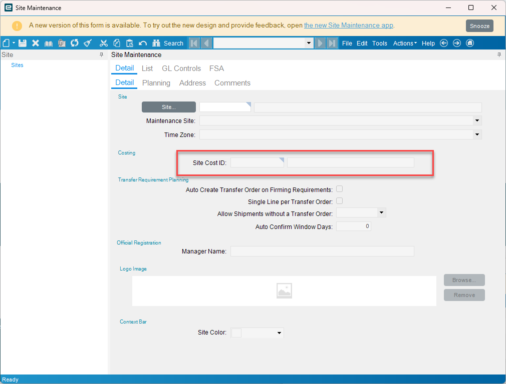
Task: Expand the Time Zone dropdown
Action: (477, 134)
